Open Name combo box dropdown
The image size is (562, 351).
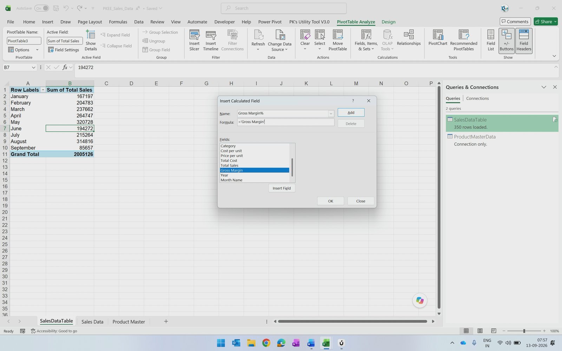coord(331,113)
